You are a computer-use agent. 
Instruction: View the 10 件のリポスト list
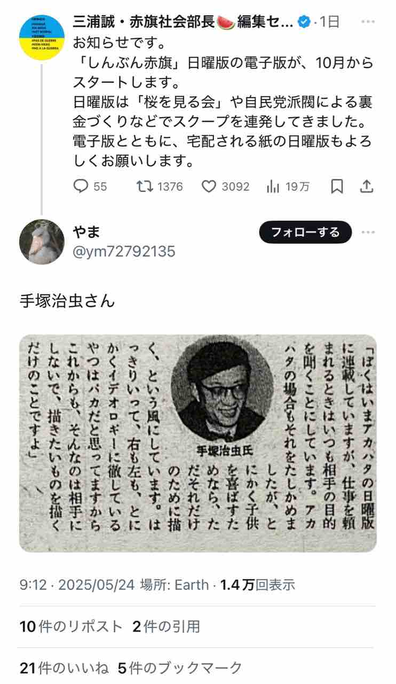pyautogui.click(x=71, y=626)
